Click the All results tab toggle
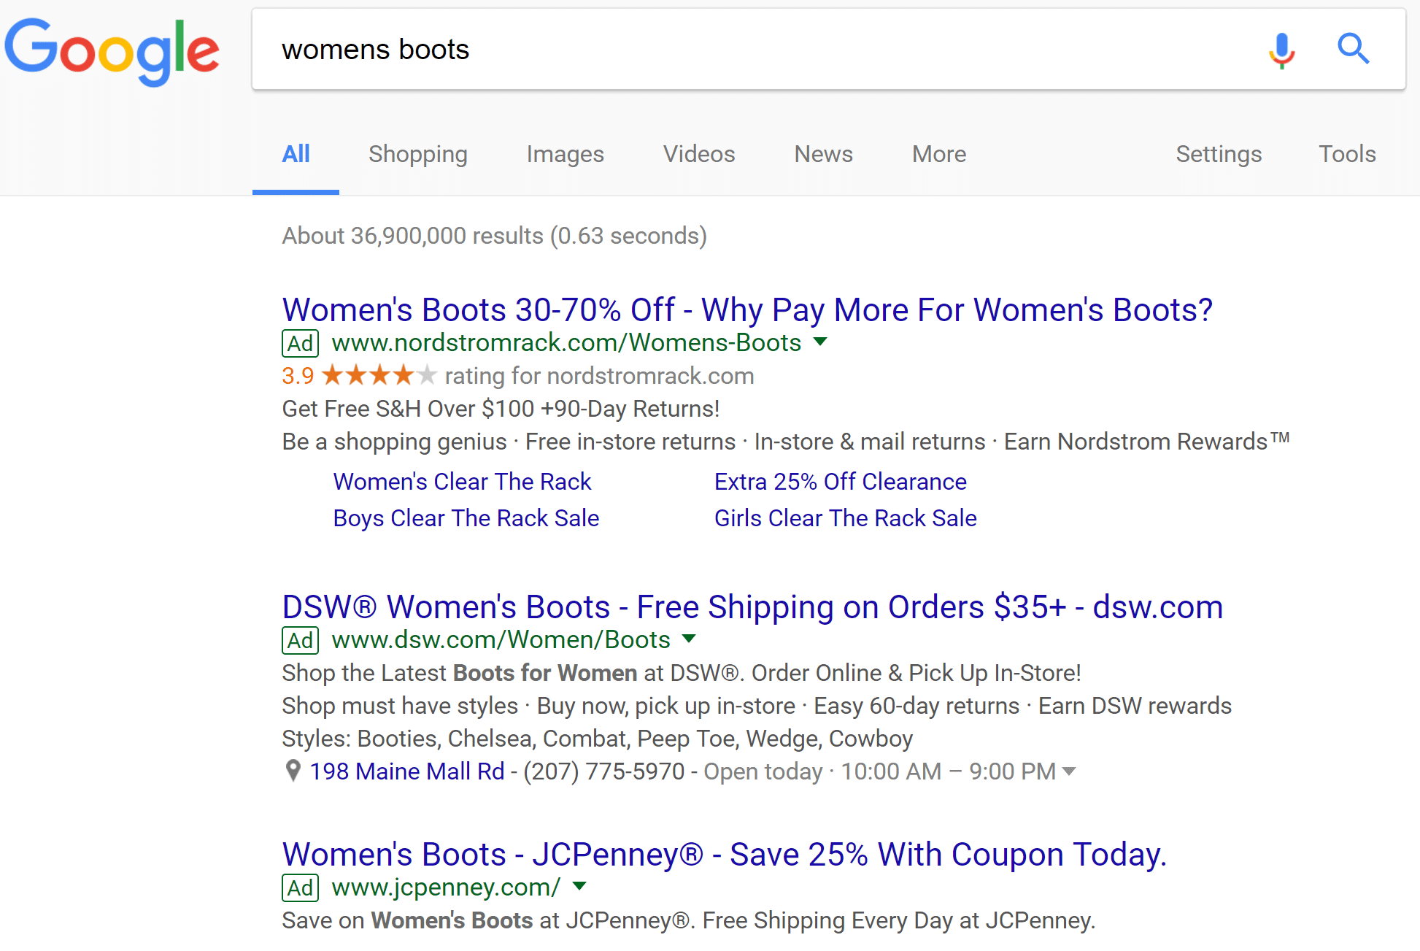Viewport: 1420px width, 951px height. point(295,154)
